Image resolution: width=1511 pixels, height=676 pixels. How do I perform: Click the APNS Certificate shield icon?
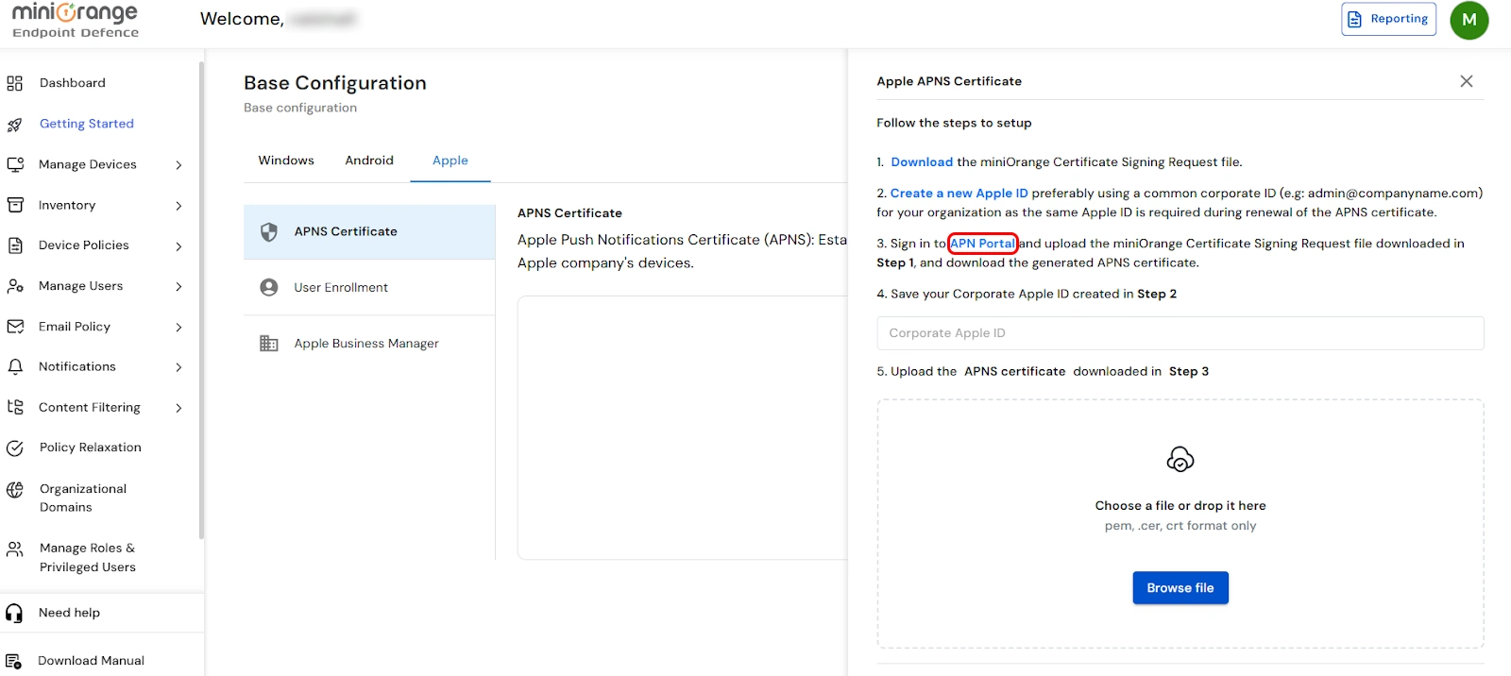(269, 232)
